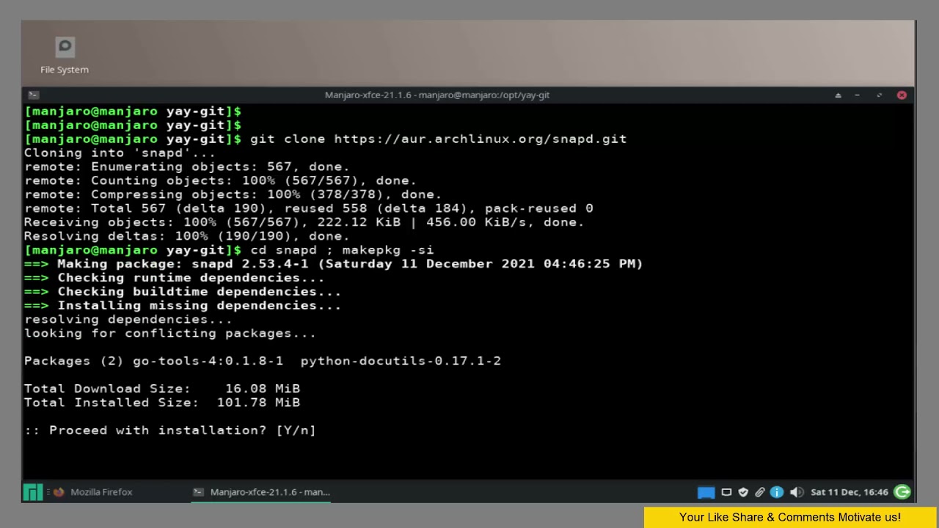Image resolution: width=939 pixels, height=528 pixels.
Task: Click 'resolving dependencies...' line
Action: (x=128, y=319)
